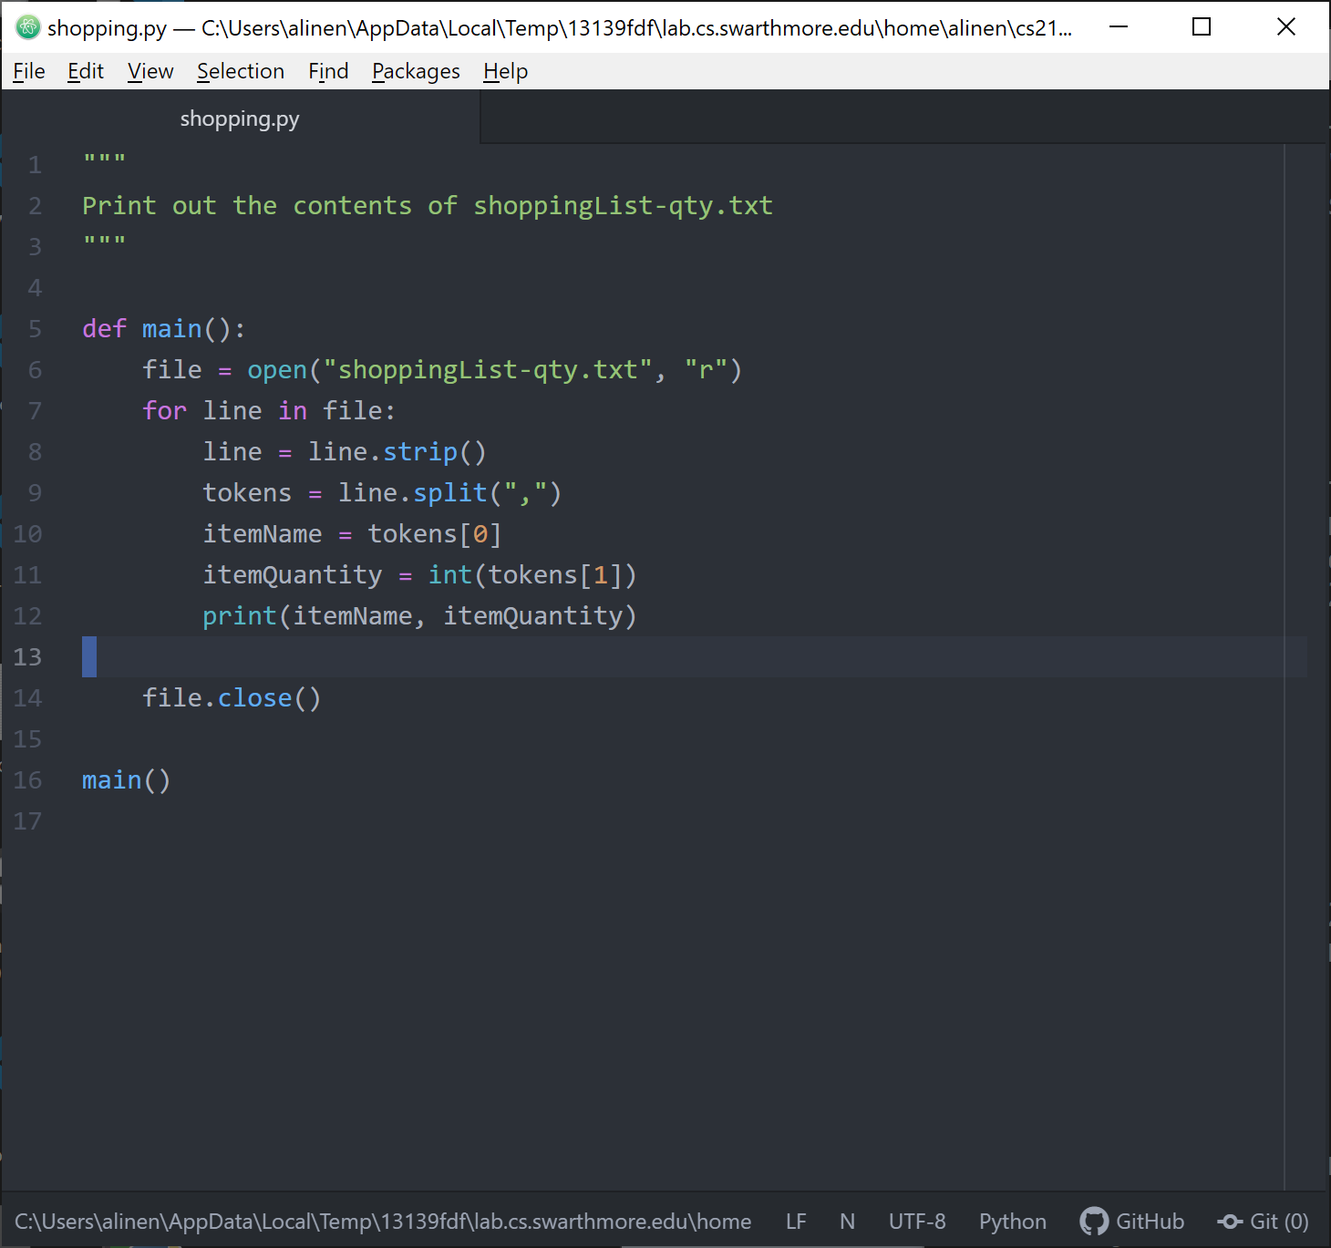Click on the final 'main()' call line
This screenshot has width=1331, height=1248.
tap(127, 780)
